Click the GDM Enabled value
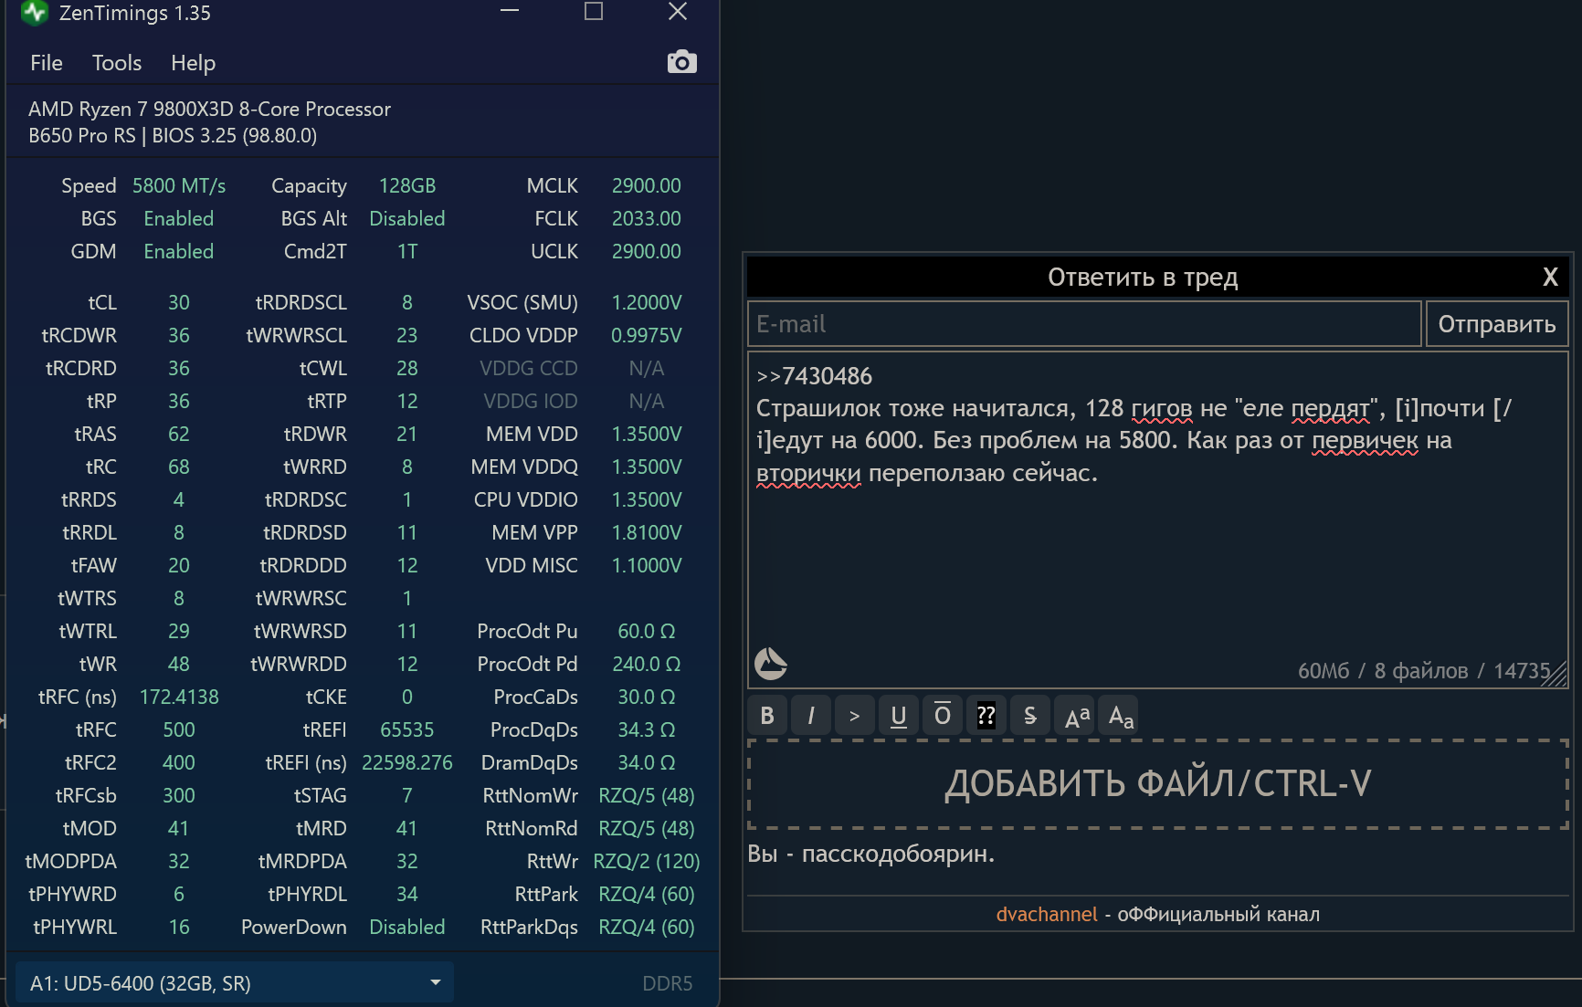This screenshot has height=1007, width=1582. point(179,251)
